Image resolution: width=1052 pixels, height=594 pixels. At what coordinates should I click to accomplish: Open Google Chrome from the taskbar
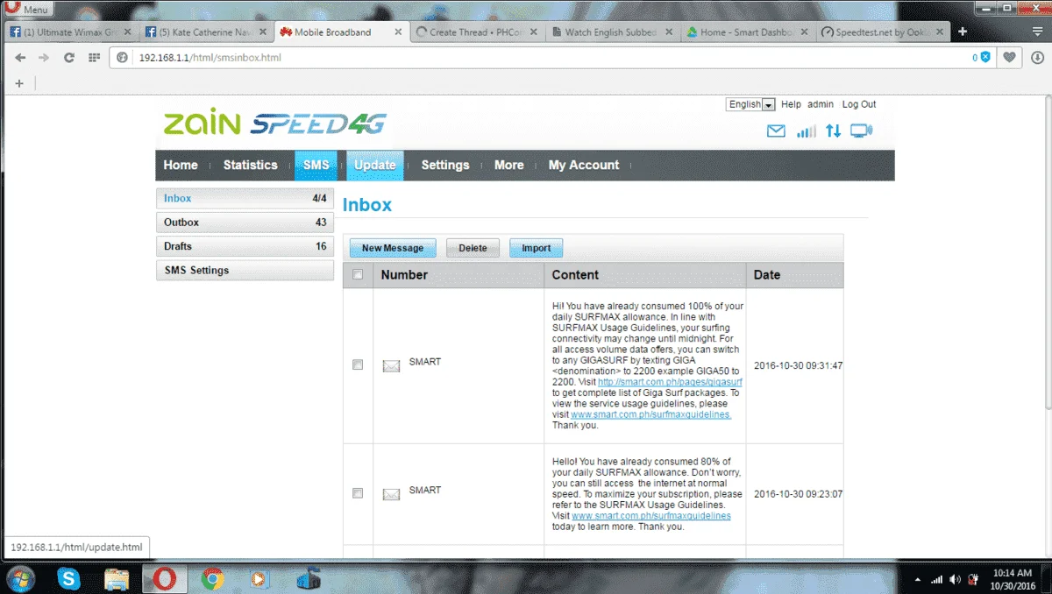(212, 578)
